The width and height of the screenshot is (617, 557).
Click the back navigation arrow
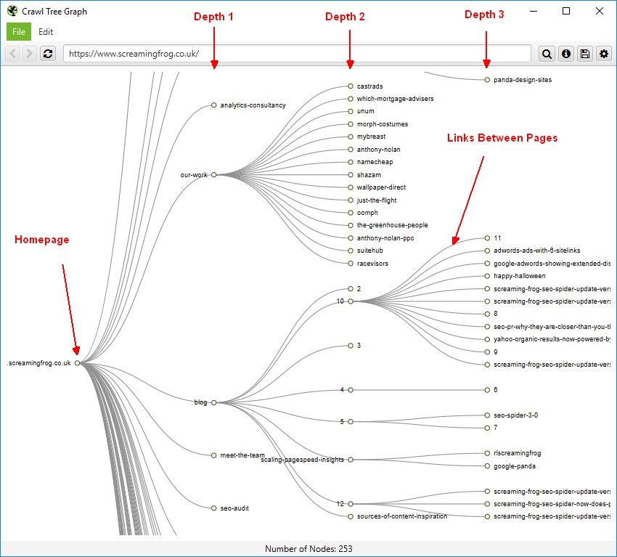coord(12,53)
